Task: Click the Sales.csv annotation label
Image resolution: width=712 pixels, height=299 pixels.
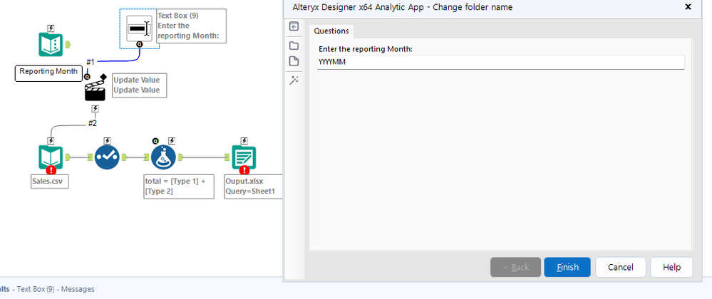Action: (x=49, y=182)
